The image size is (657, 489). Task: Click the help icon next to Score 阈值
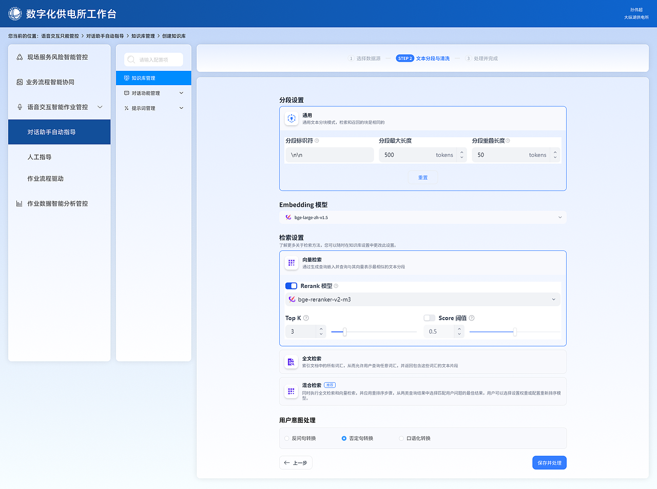tap(472, 318)
